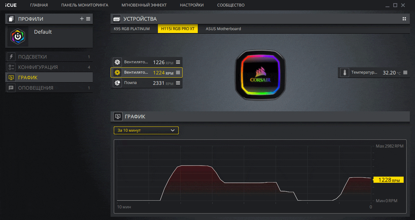
Task: Expand the 'За 10 минут' time range dropdown
Action: [x=146, y=130]
